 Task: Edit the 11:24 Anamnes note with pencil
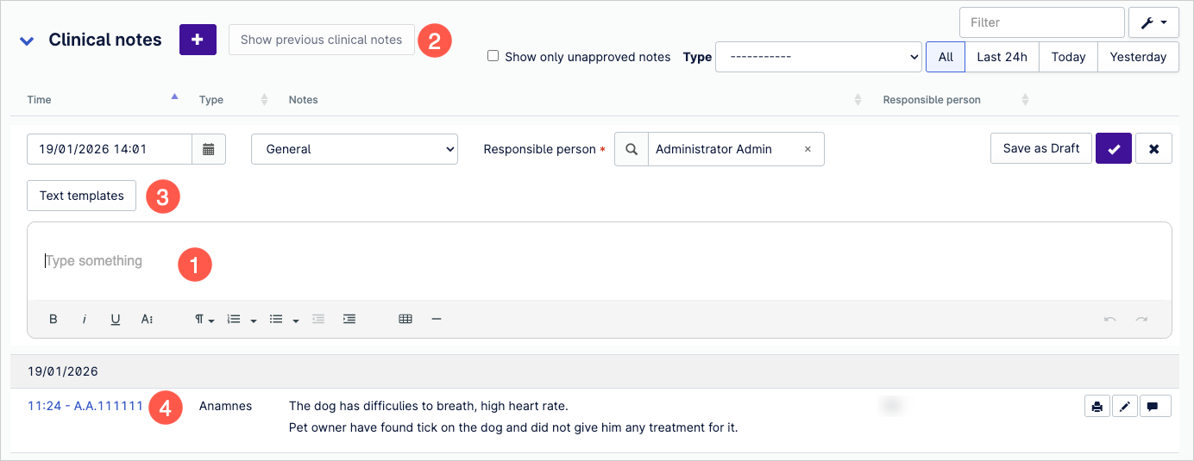click(1125, 407)
